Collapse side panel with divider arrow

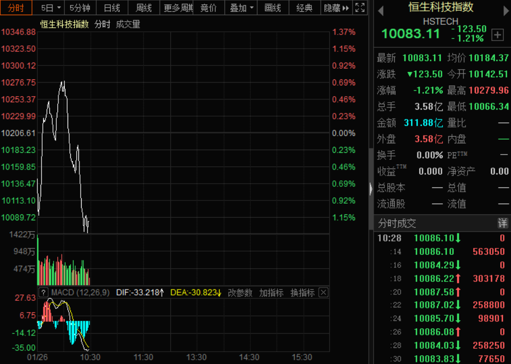click(x=371, y=189)
